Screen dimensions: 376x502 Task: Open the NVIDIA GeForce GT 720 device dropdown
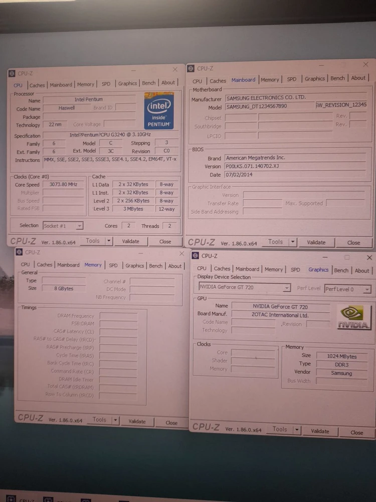coord(245,287)
